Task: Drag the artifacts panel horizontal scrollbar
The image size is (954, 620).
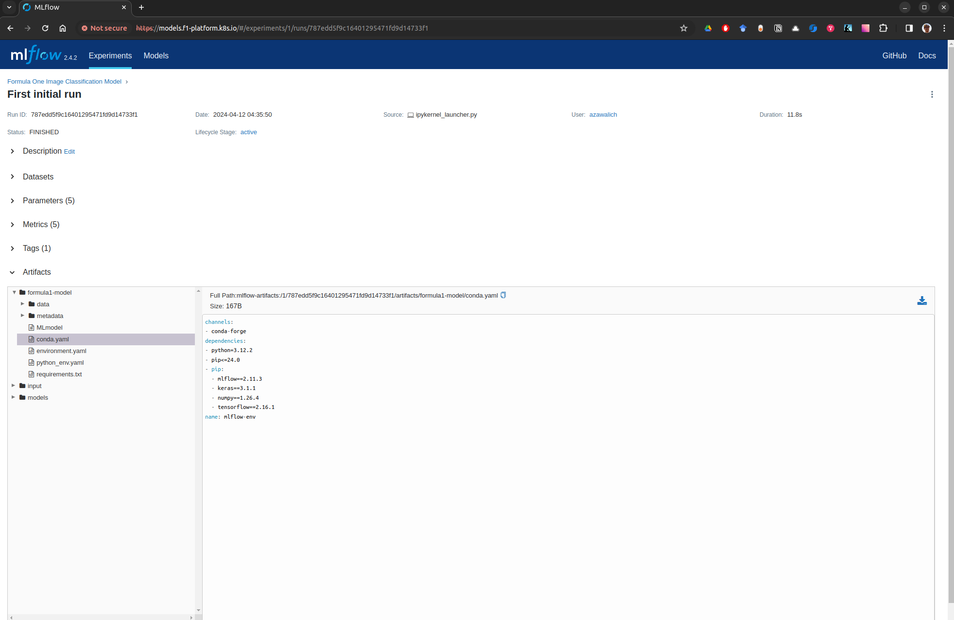Action: coord(102,617)
